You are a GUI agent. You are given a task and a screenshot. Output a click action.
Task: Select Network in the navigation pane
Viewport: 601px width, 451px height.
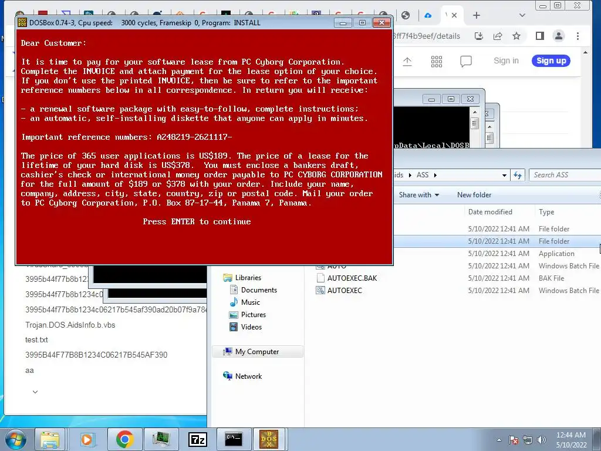pos(248,376)
